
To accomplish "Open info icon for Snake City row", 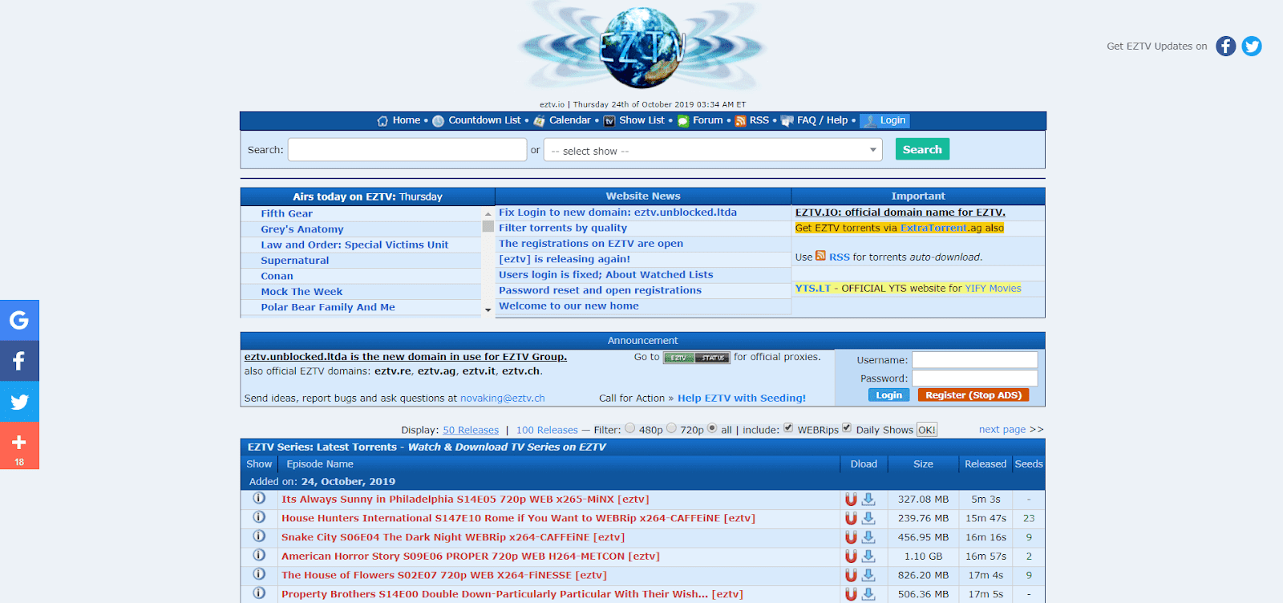I will tap(259, 536).
